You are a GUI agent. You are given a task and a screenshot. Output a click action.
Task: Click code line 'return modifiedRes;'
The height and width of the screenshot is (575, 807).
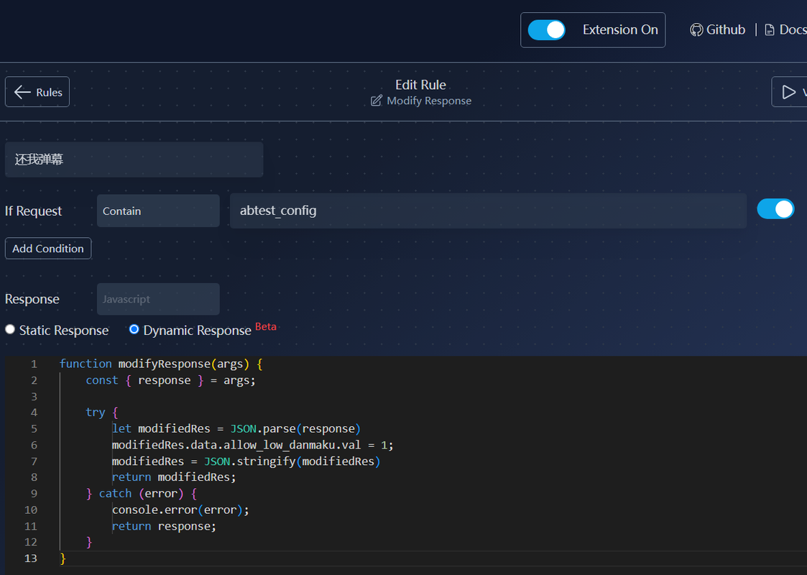173,477
